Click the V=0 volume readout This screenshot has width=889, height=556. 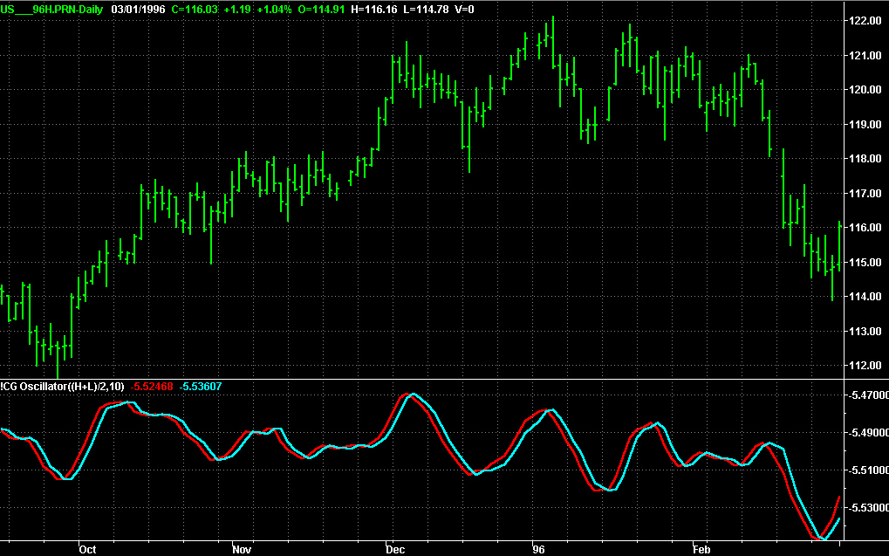[464, 9]
